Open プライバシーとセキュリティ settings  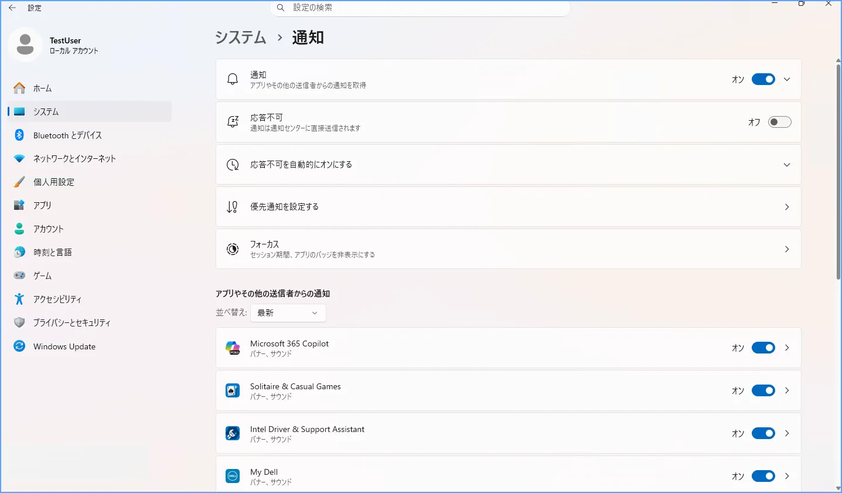pos(90,322)
